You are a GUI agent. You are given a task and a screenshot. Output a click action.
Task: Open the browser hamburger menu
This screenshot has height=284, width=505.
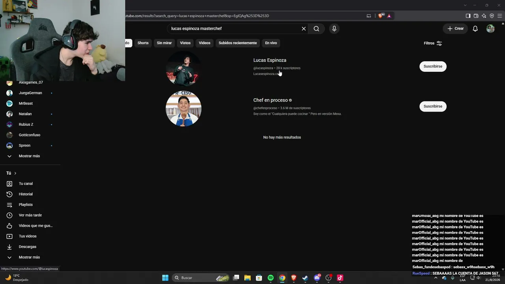(499, 16)
